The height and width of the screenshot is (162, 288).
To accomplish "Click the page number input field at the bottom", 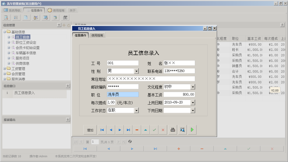I will [95, 142].
